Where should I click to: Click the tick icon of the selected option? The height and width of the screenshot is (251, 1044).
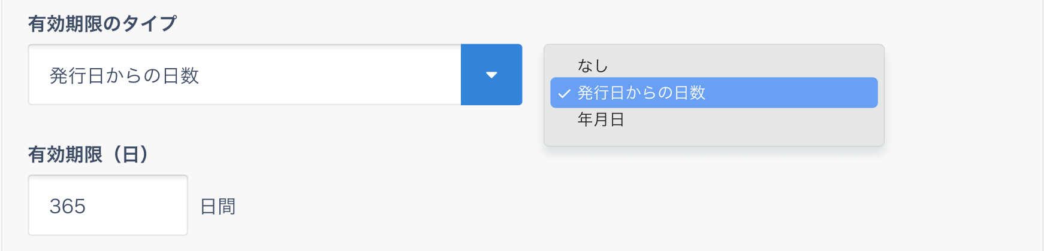click(563, 93)
